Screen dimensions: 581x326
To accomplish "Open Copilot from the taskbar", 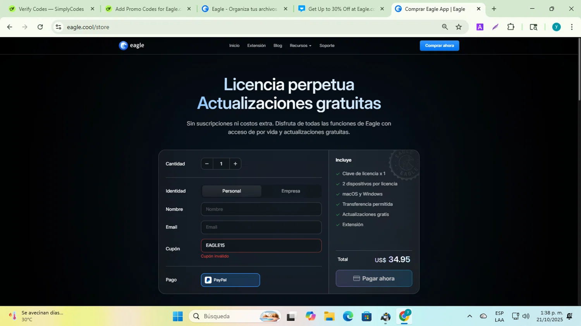I will click(310, 316).
